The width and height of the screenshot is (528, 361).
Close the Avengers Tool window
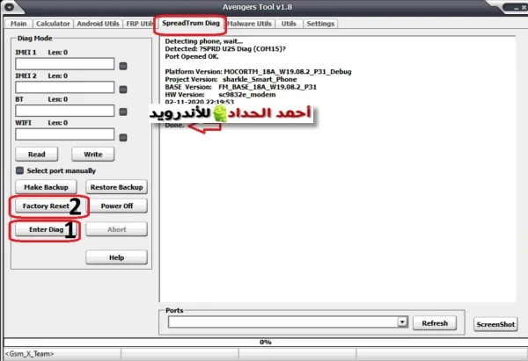[x=524, y=7]
